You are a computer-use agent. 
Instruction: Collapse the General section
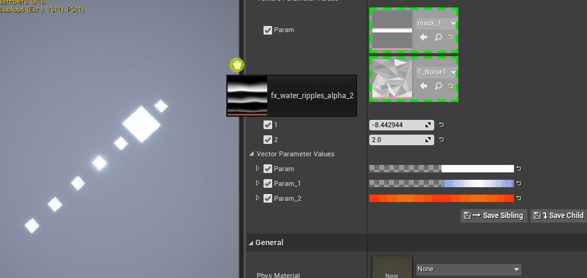(251, 243)
